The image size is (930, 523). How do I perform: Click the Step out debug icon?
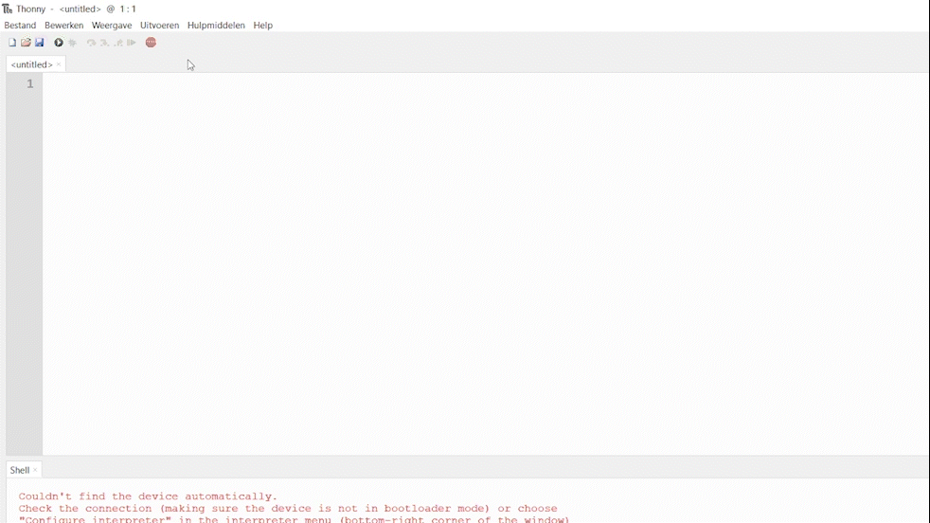pyautogui.click(x=118, y=42)
